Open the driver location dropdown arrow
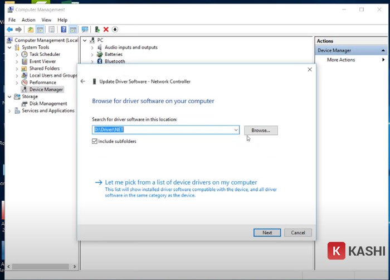 236,130
